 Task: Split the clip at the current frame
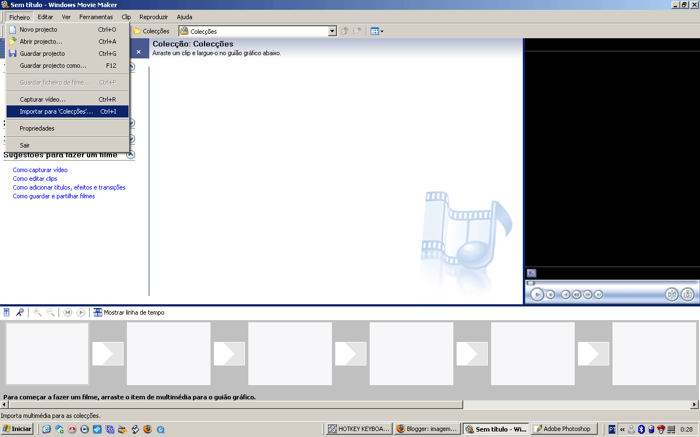[x=672, y=295]
